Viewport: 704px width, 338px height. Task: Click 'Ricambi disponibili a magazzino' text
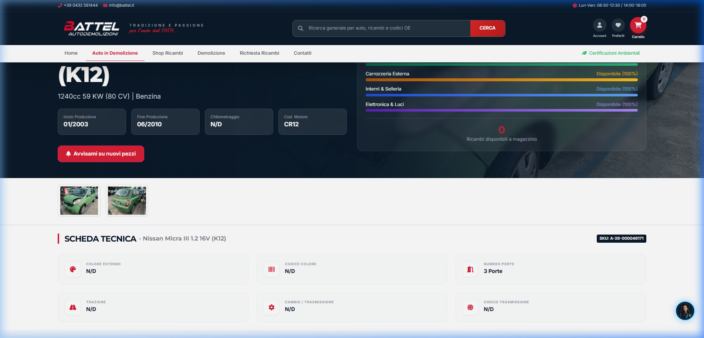pos(501,139)
